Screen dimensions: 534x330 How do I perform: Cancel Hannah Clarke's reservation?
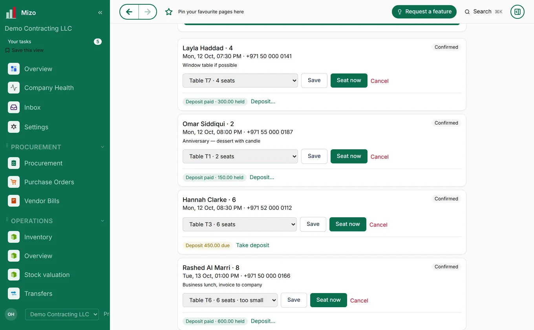click(x=379, y=225)
